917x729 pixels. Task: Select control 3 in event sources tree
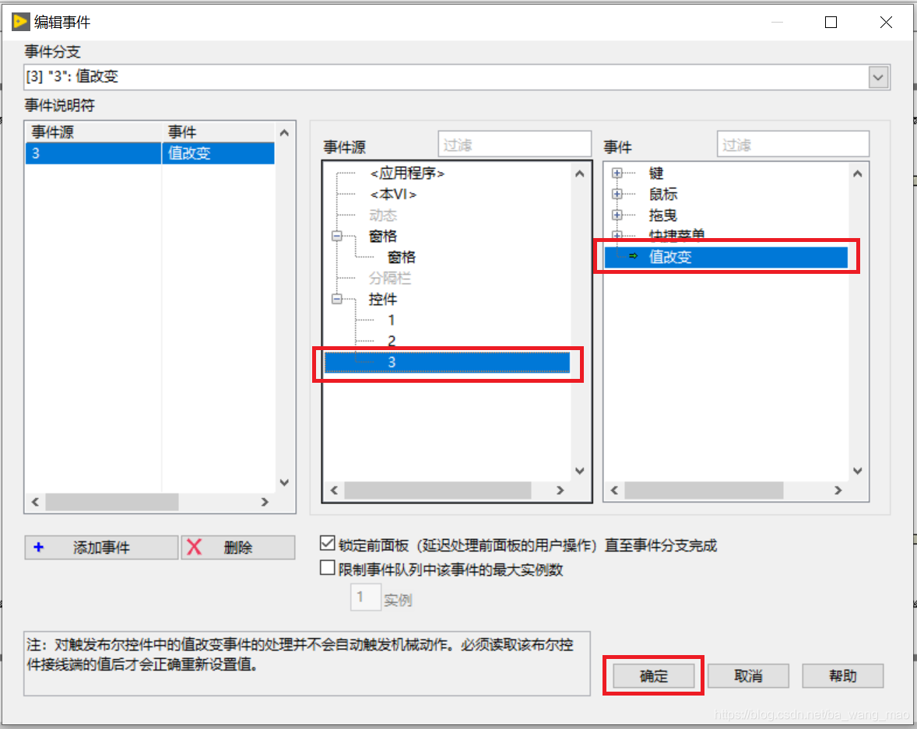[x=448, y=363]
